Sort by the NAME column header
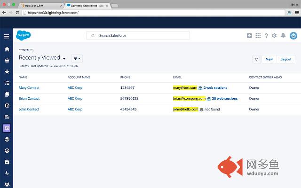Screen dimensions: 301x188 pyautogui.click(x=23, y=77)
